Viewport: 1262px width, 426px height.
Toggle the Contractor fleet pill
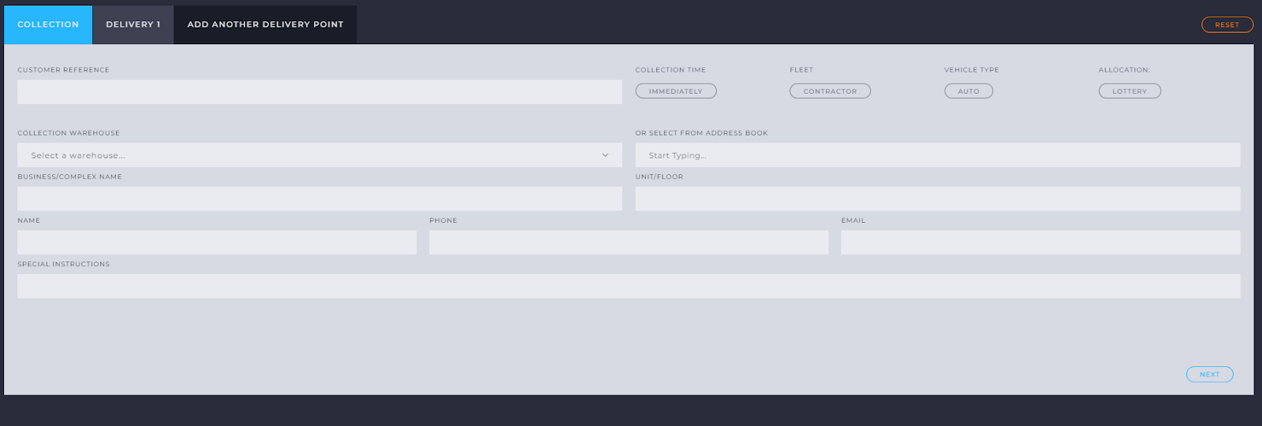tap(830, 91)
